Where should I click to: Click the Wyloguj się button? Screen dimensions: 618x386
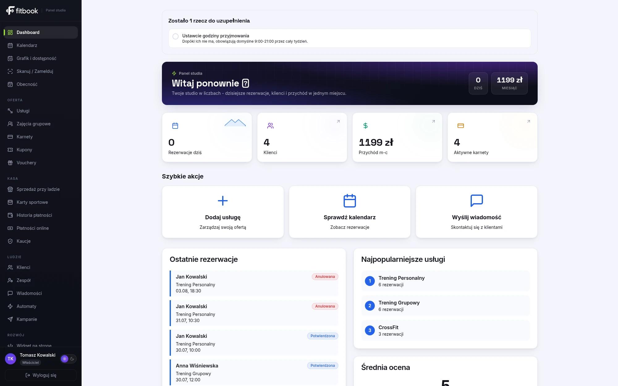(x=41, y=375)
